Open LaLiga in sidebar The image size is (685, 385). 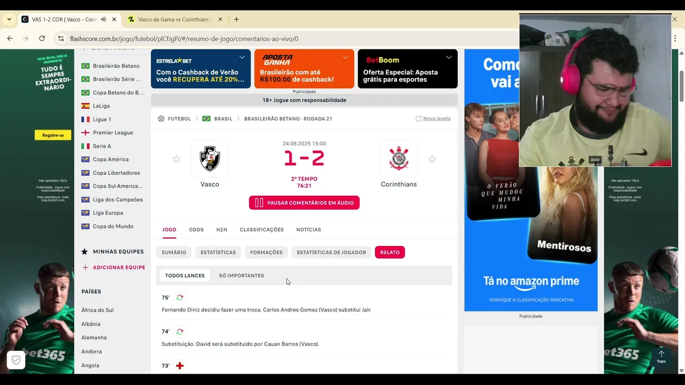(96, 106)
